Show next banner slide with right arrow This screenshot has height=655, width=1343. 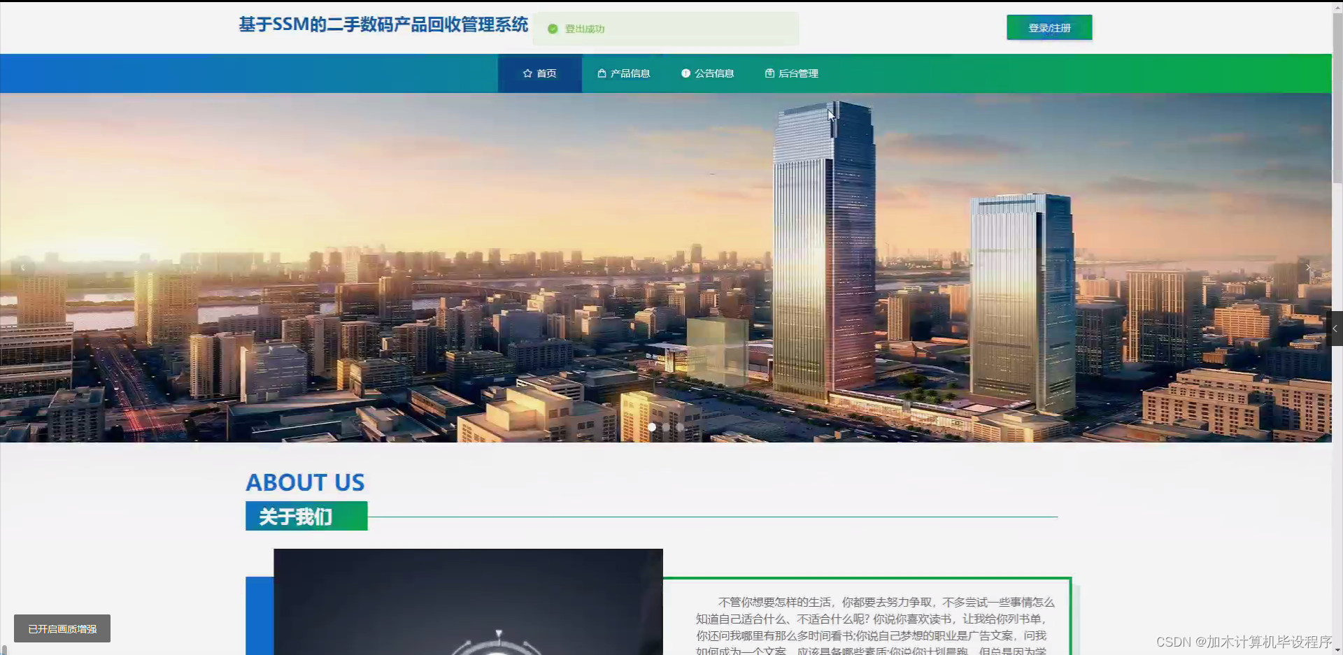[x=1309, y=267]
